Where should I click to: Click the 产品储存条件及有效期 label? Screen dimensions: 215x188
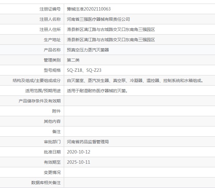[40, 101]
